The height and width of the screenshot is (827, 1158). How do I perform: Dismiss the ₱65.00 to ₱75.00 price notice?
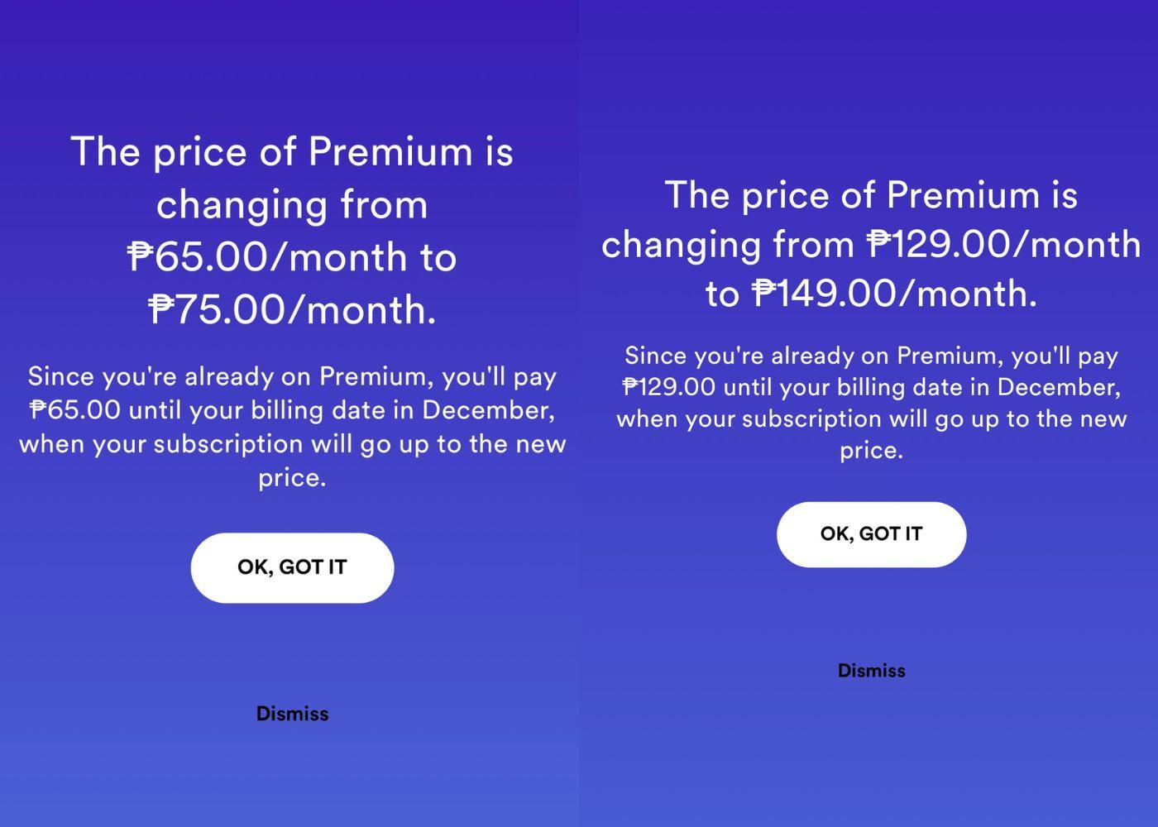[292, 714]
